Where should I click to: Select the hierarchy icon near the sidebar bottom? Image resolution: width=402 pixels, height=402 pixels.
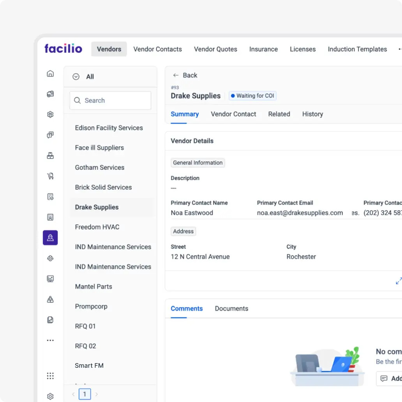[50, 299]
